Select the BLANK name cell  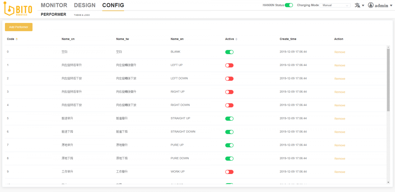(x=175, y=52)
